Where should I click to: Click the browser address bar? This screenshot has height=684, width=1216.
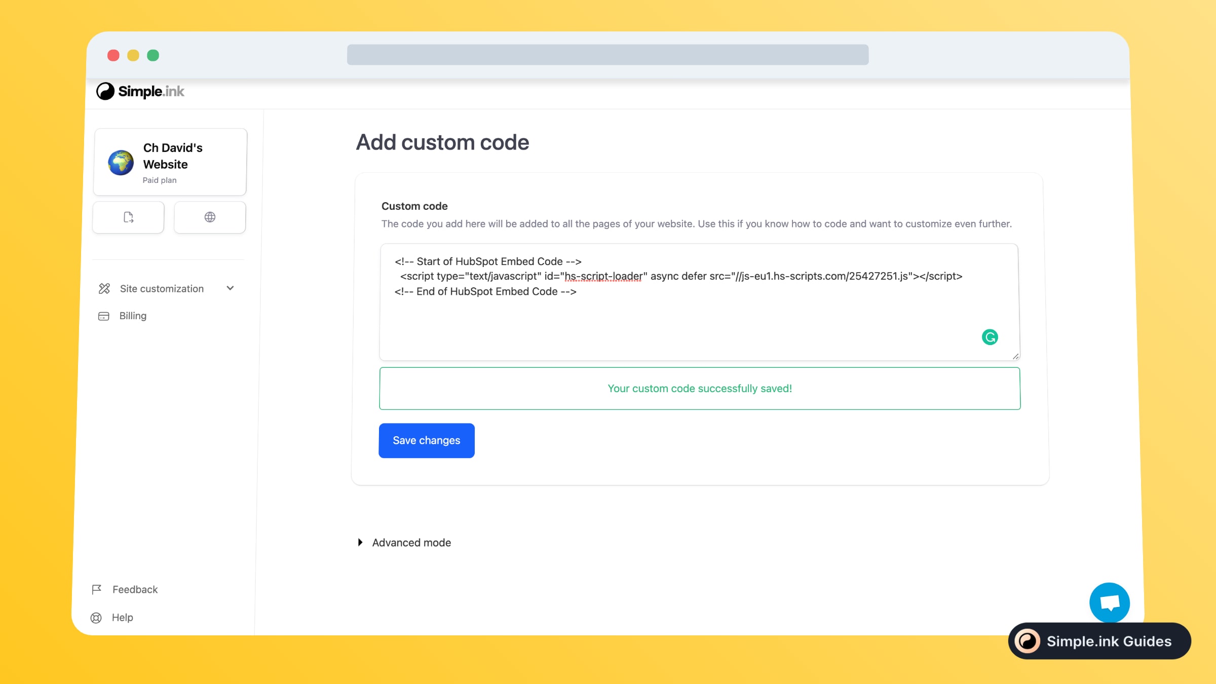click(607, 55)
